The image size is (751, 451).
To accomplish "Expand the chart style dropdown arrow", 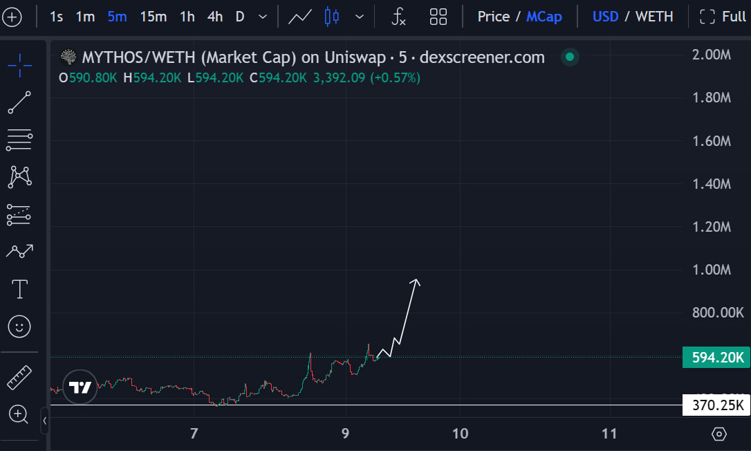I will tap(359, 17).
